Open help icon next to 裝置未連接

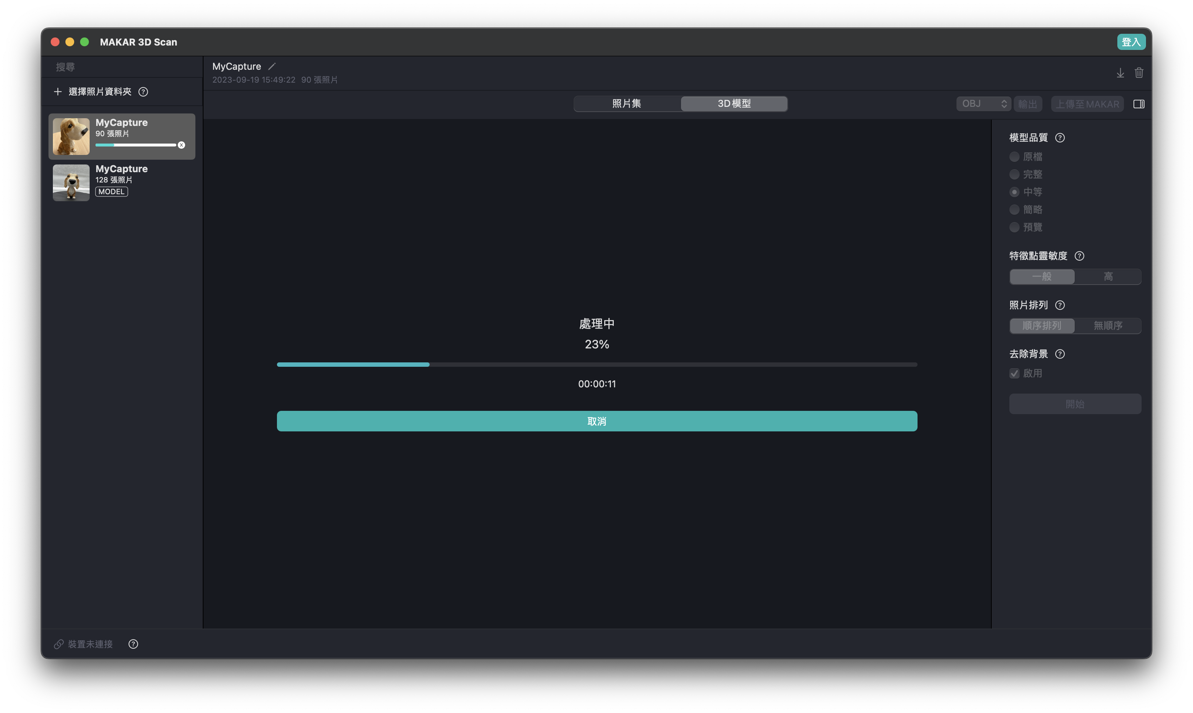(x=133, y=644)
